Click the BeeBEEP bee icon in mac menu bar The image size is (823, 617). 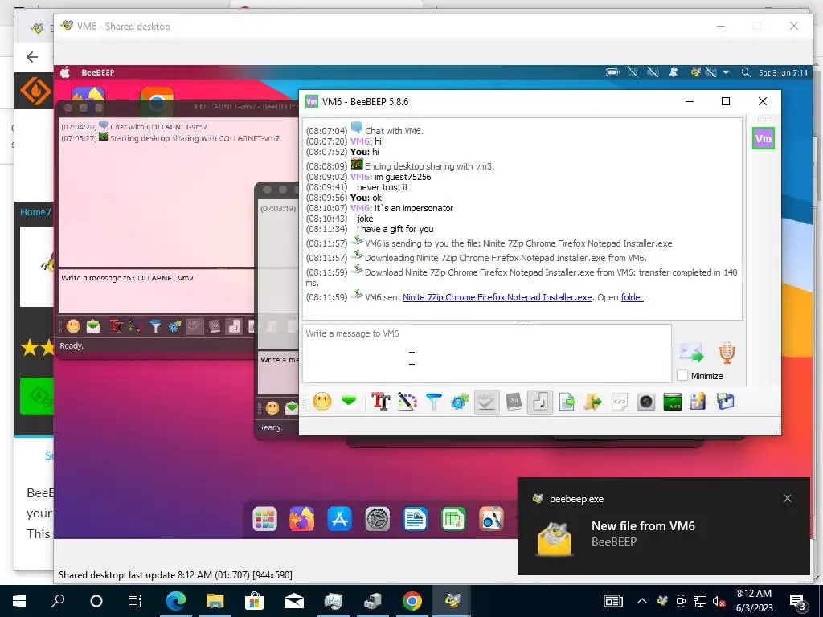click(x=695, y=72)
